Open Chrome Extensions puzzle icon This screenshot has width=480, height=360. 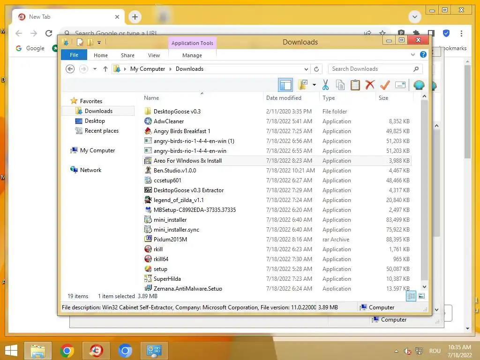point(416,33)
